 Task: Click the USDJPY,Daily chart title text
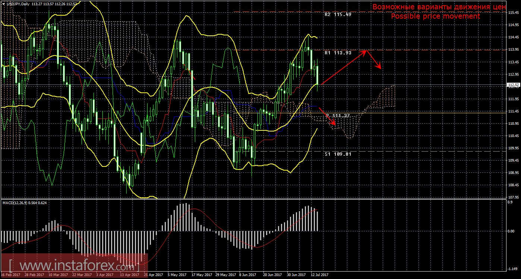pos(18,4)
